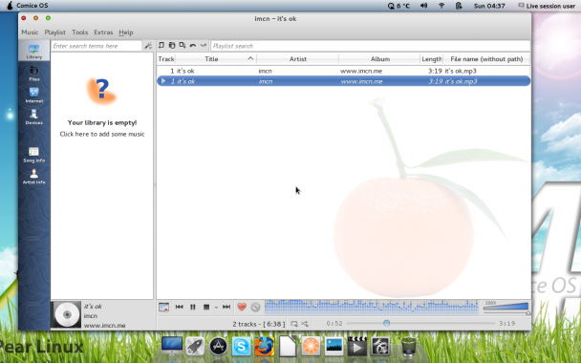Launch Firefox from the dock
Screen dimensions: 581x363
pyautogui.click(x=264, y=347)
